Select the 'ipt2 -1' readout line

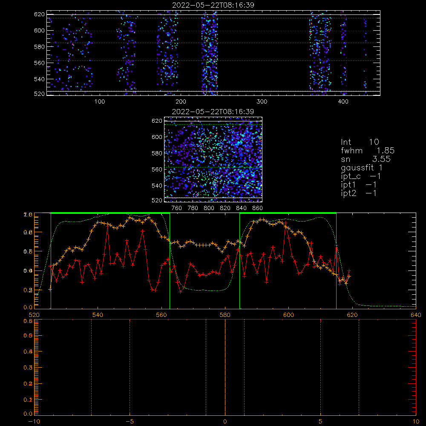click(359, 193)
